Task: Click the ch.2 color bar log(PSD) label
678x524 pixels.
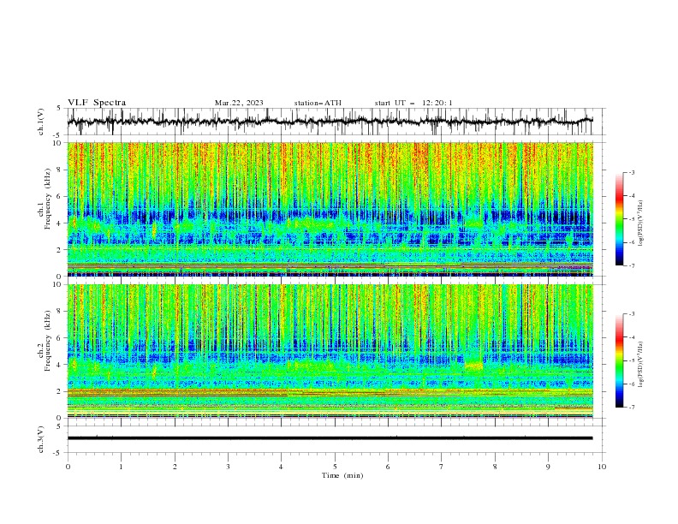Action: tap(640, 365)
